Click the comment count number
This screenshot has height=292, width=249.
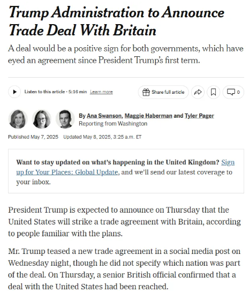(x=238, y=92)
